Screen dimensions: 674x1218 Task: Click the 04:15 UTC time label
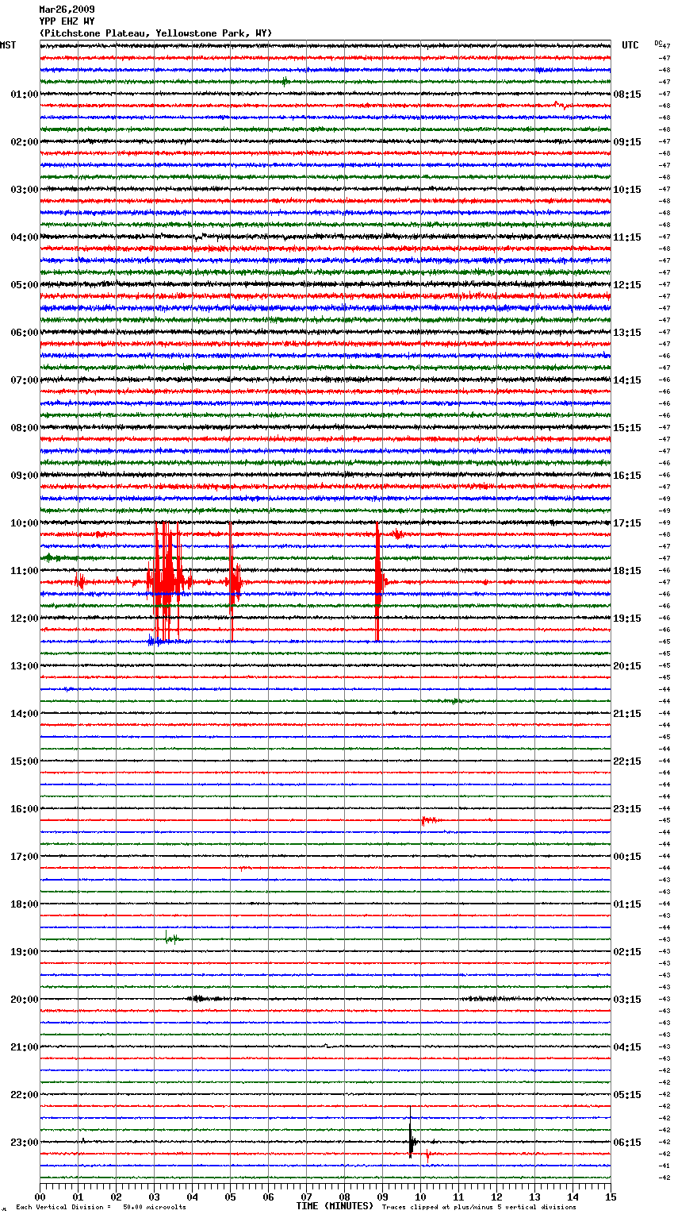point(627,1047)
